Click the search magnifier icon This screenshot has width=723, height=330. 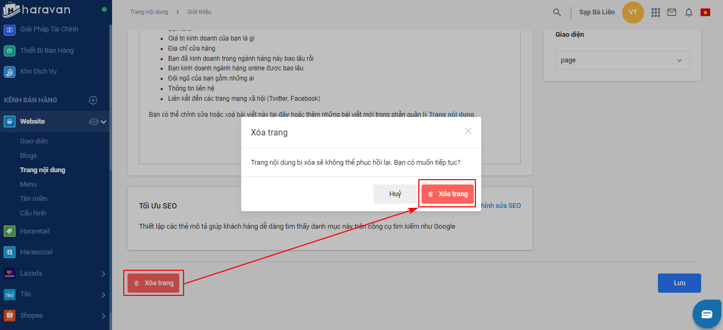tap(557, 12)
